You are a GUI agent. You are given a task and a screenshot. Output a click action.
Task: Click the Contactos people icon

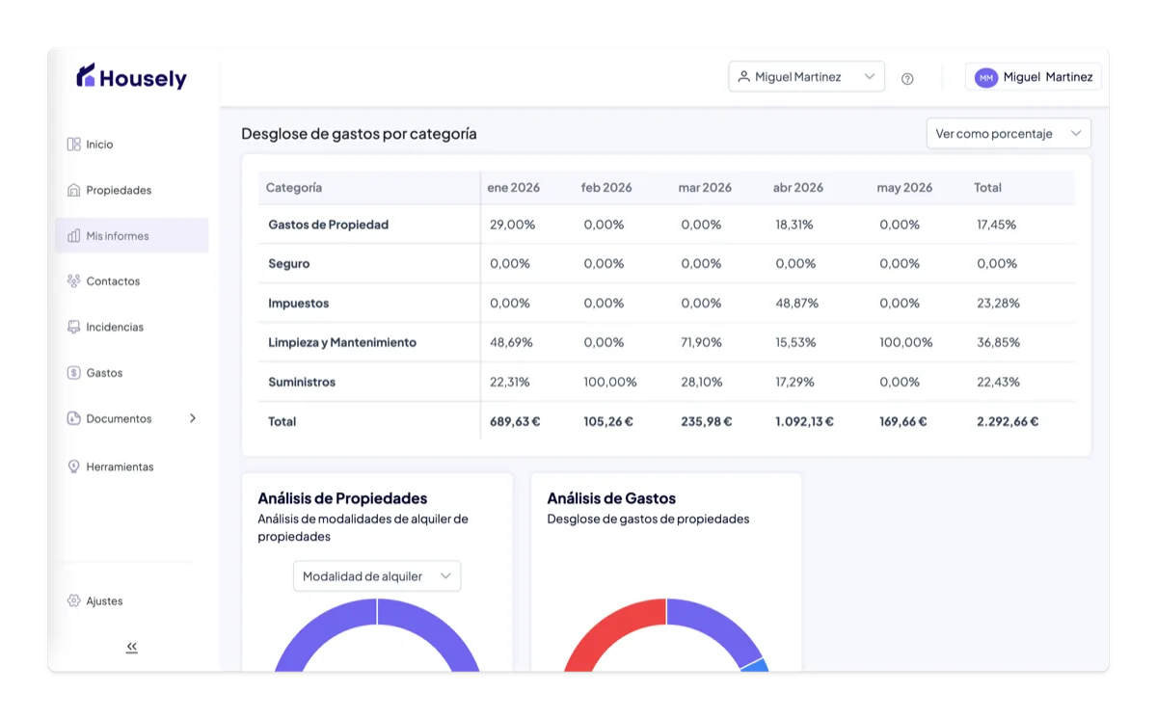73,281
